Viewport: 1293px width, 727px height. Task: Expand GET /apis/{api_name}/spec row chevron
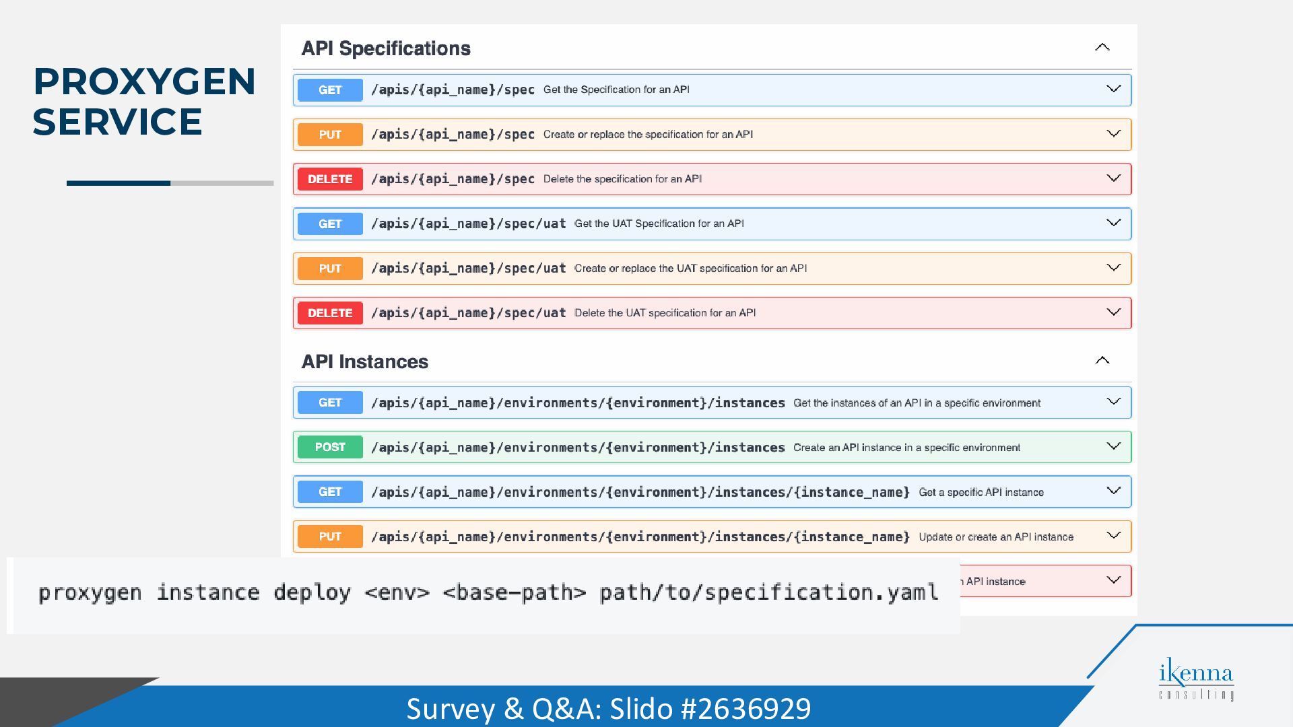[x=1113, y=89]
